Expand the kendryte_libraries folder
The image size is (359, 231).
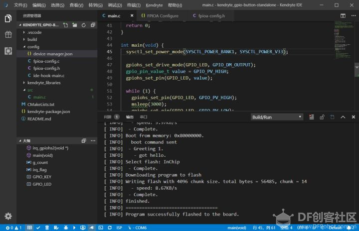(x=44, y=83)
